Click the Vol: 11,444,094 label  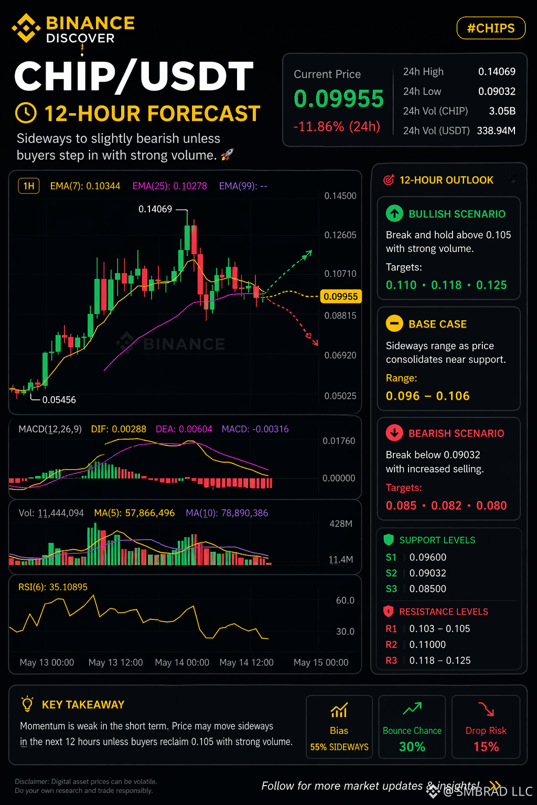pyautogui.click(x=51, y=513)
